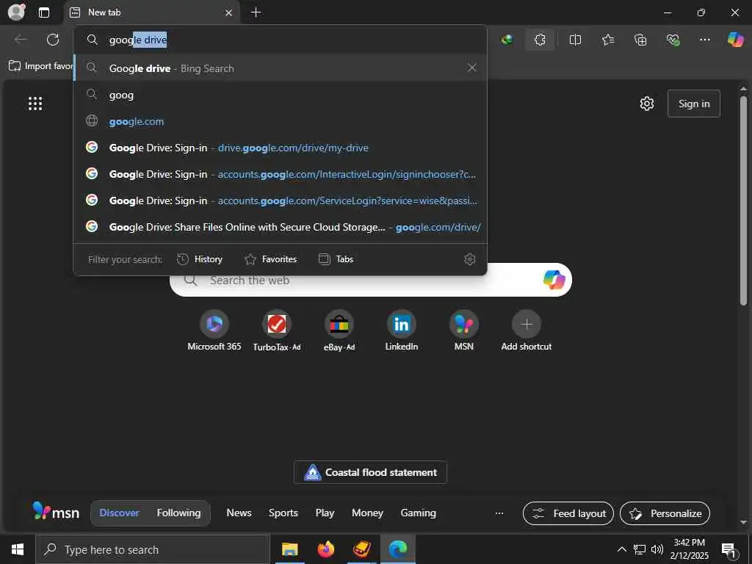Open drive.google.com/drive/my-drive suggestion
The height and width of the screenshot is (564, 752).
coord(280,148)
